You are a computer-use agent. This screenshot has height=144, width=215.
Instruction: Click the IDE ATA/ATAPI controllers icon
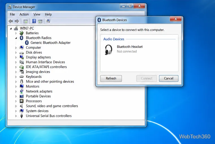[x=21, y=67]
